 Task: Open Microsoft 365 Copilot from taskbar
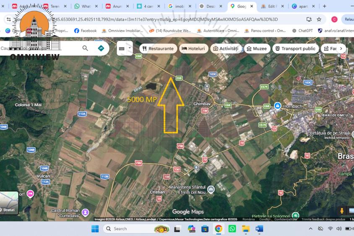192,229
